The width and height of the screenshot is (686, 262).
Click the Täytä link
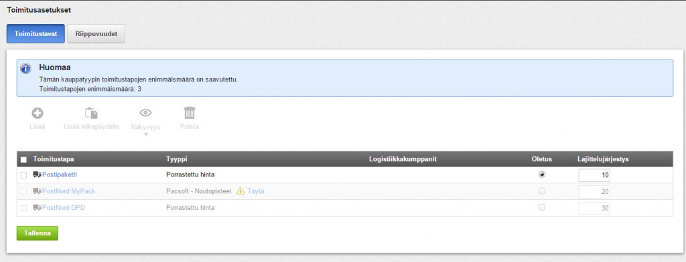256,191
